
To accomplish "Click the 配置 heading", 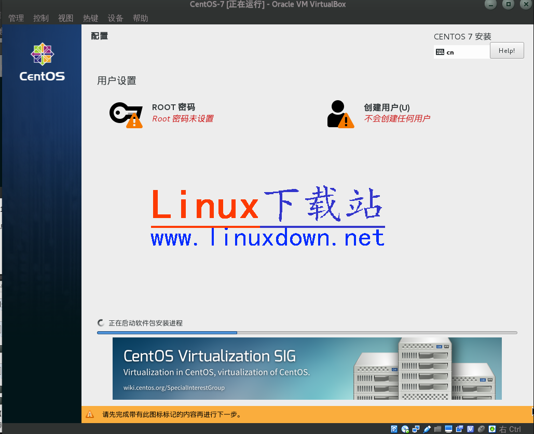I will (100, 36).
